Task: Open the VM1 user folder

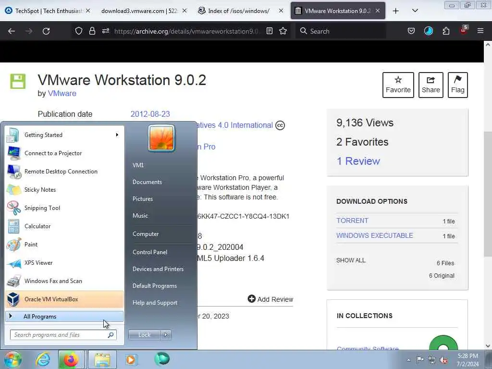Action: coord(138,165)
